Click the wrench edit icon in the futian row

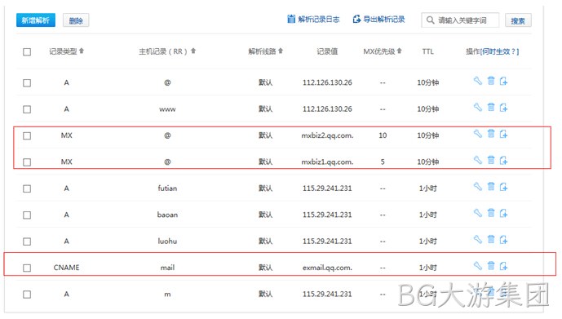point(478,186)
